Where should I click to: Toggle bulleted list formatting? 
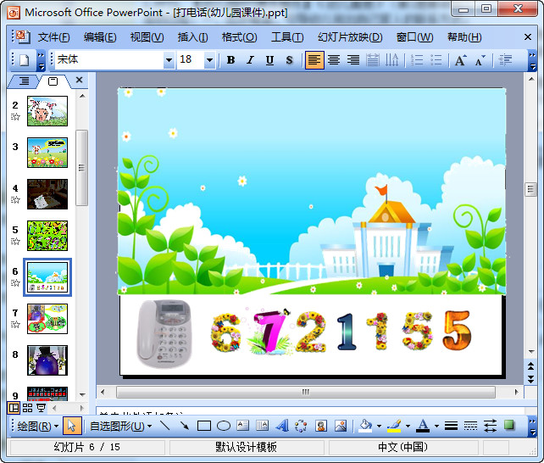[436, 60]
